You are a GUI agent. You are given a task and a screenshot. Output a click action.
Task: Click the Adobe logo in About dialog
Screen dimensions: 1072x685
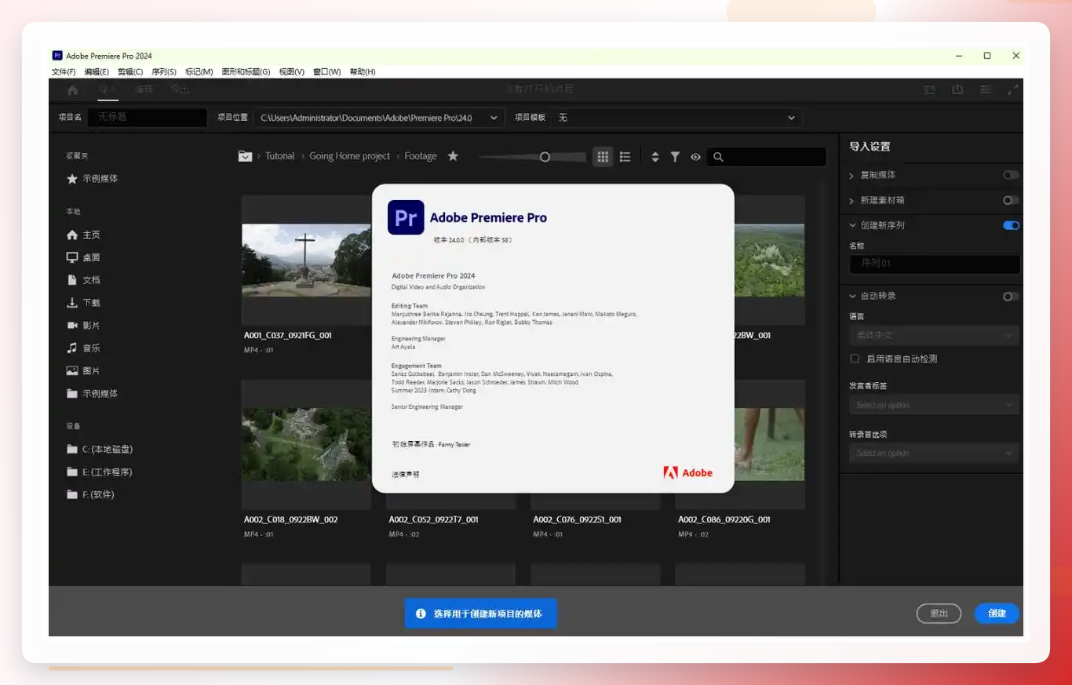(x=688, y=472)
